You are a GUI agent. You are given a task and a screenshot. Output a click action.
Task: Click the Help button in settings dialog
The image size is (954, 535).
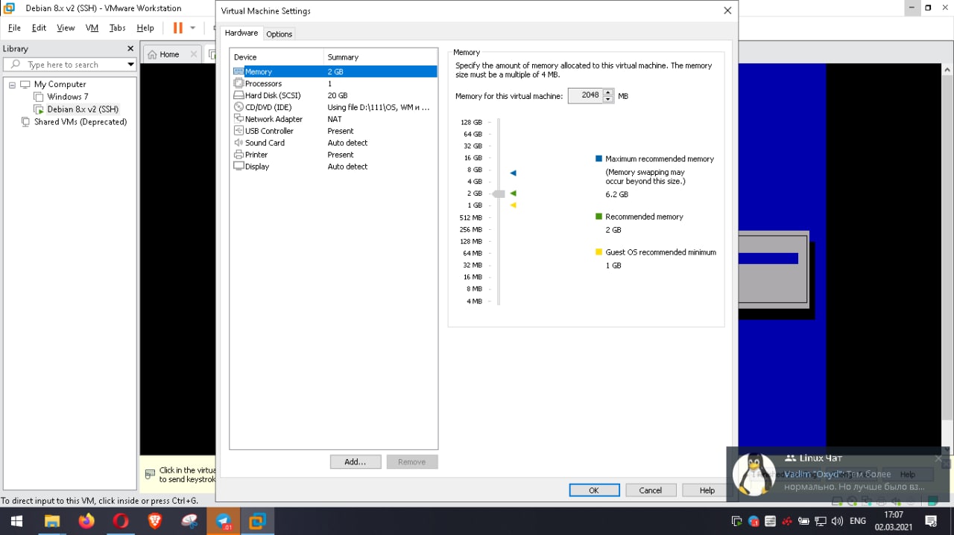tap(707, 490)
